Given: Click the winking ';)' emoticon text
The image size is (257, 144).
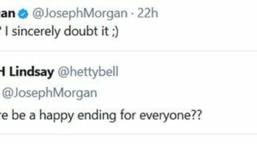Looking at the screenshot, I should 115,32.
